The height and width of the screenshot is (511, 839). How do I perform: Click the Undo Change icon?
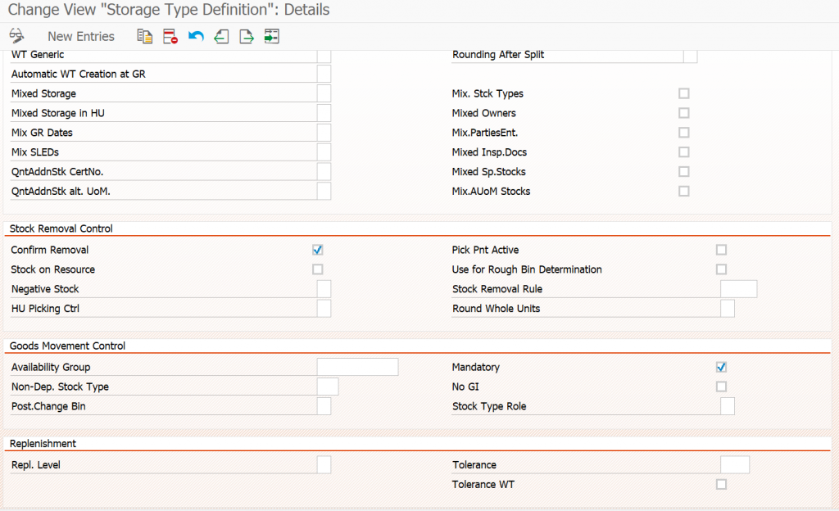click(196, 36)
